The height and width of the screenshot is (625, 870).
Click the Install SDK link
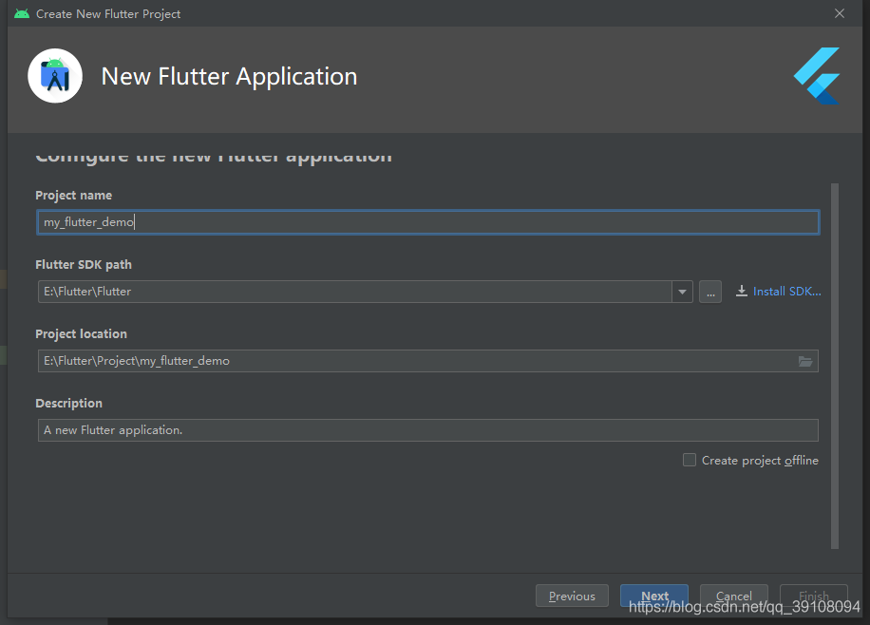tap(786, 292)
